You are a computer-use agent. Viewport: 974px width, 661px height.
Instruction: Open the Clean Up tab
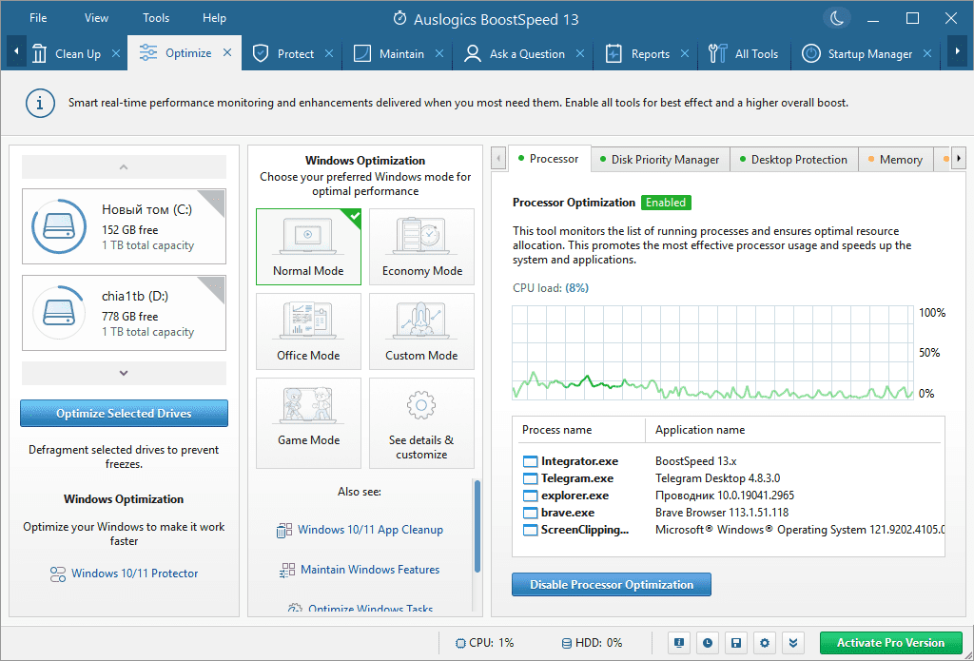[67, 53]
